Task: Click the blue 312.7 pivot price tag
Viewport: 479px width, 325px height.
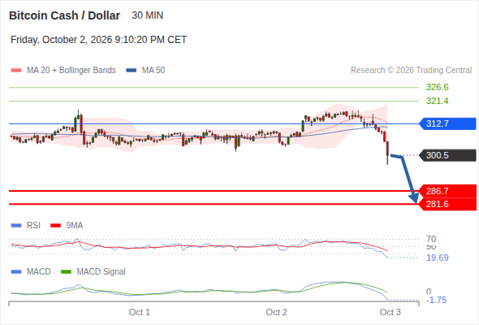Action: [447, 123]
